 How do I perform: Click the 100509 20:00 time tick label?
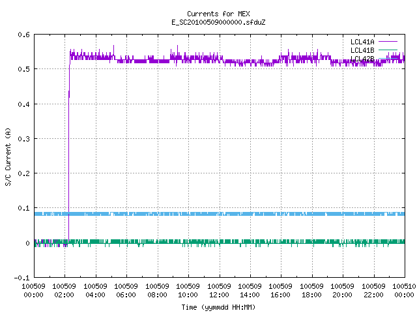coord(343,291)
